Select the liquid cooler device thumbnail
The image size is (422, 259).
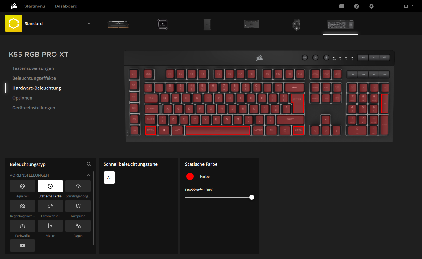click(x=163, y=24)
